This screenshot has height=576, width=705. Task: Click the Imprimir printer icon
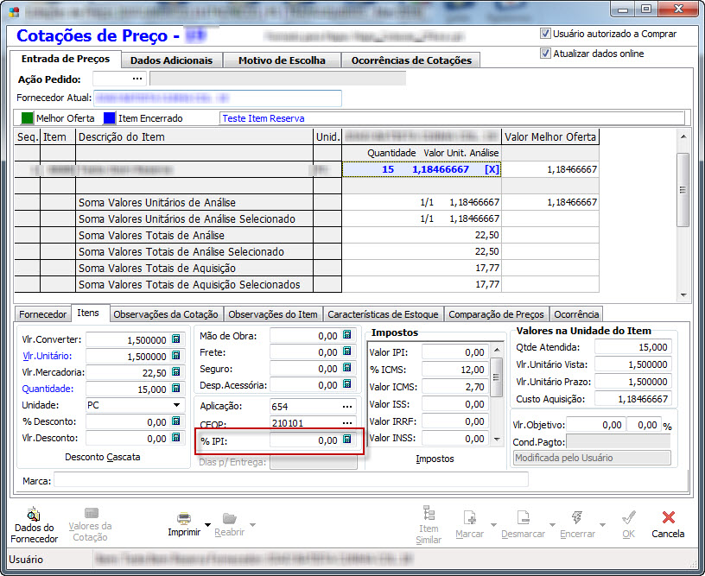tap(184, 517)
